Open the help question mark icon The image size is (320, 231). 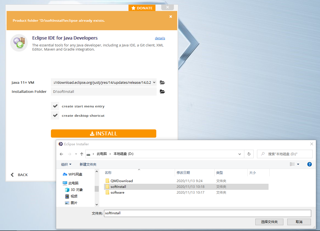coord(309,164)
